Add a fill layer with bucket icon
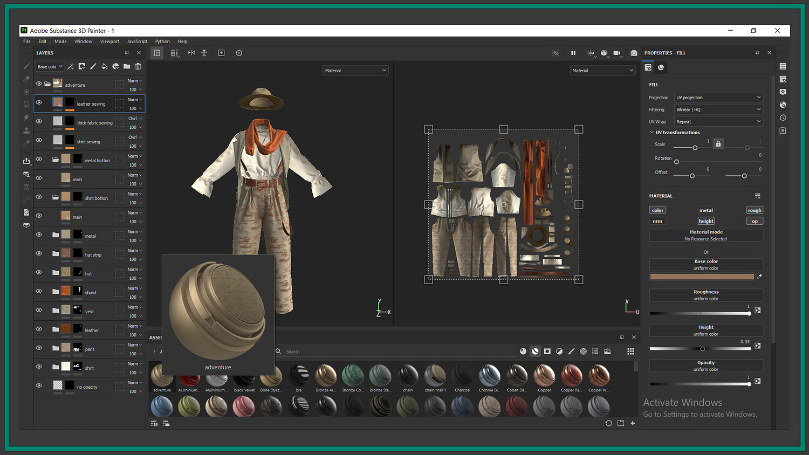Image resolution: width=809 pixels, height=455 pixels. (x=104, y=66)
